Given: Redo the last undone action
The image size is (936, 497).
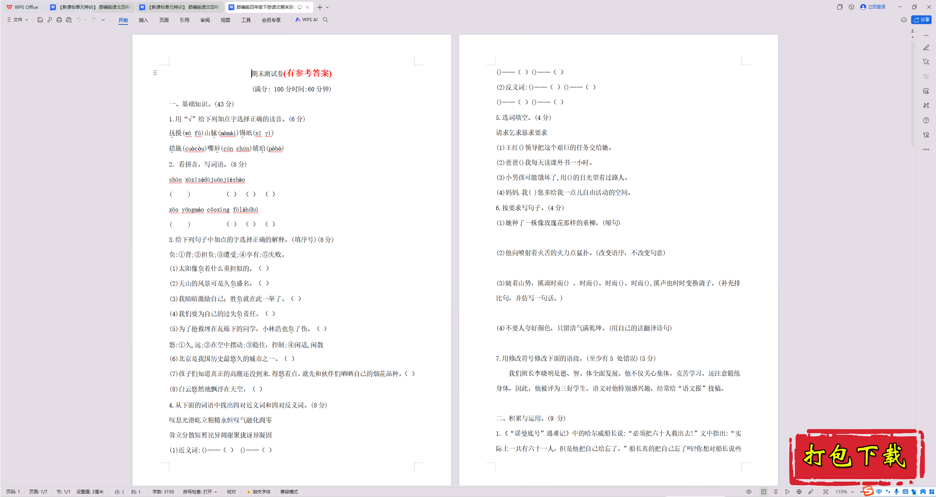Looking at the screenshot, I should pyautogui.click(x=94, y=20).
